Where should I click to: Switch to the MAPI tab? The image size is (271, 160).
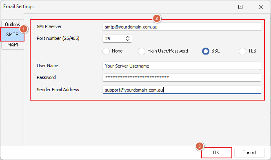click(x=12, y=45)
